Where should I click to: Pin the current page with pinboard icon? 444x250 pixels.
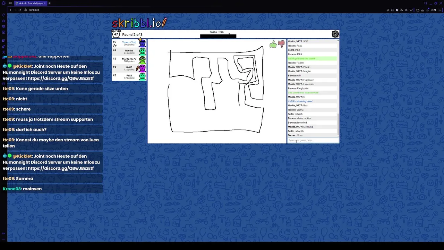tap(387, 10)
